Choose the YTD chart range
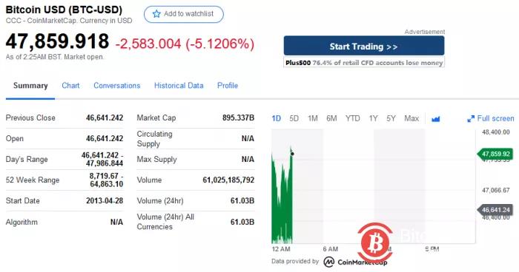 (352, 118)
